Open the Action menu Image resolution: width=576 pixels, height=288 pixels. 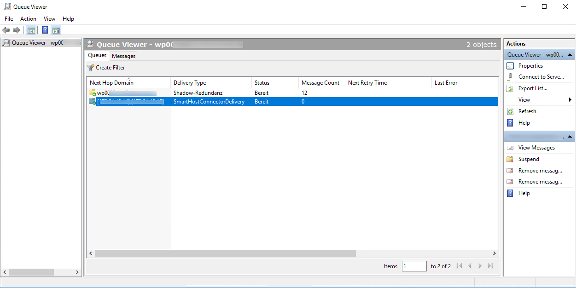(x=28, y=19)
